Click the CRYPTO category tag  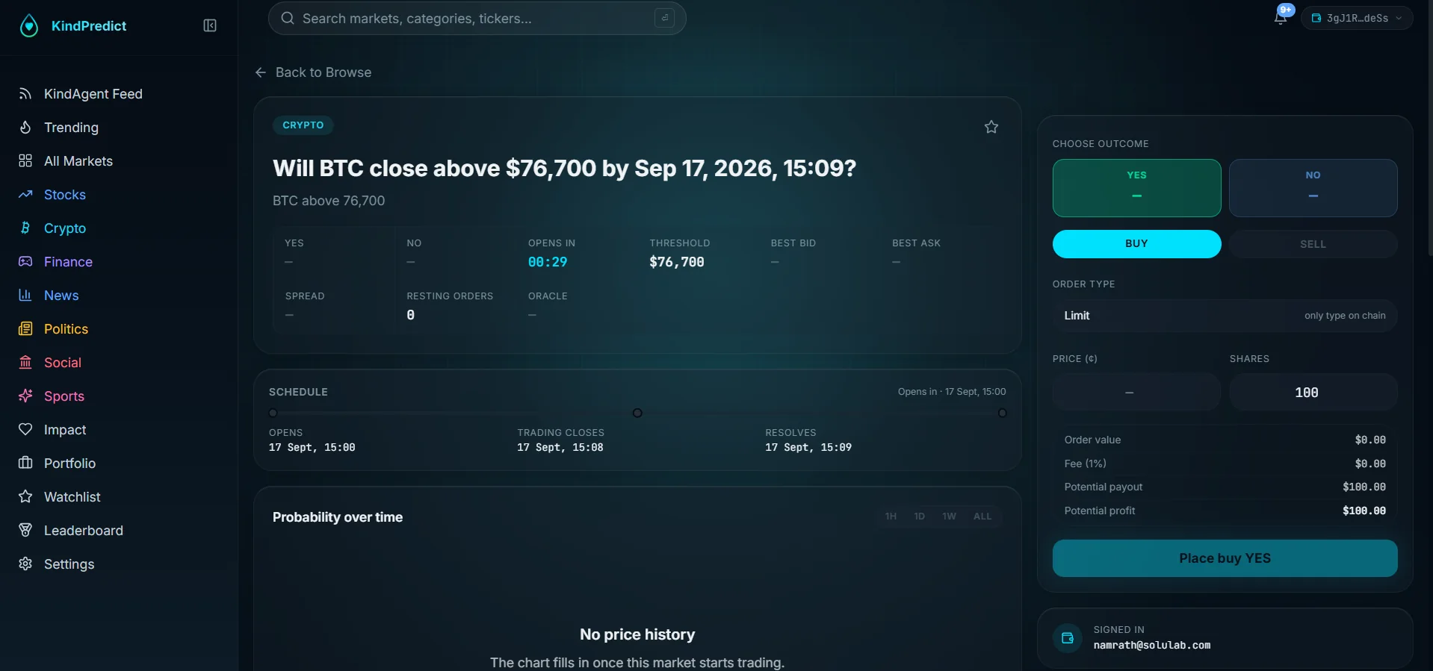pos(303,125)
